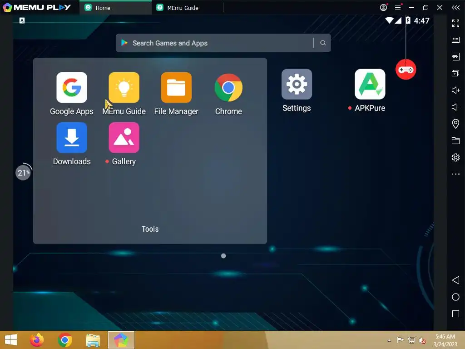The height and width of the screenshot is (349, 465).
Task: Click the home screen page indicator dot
Action: (223, 256)
